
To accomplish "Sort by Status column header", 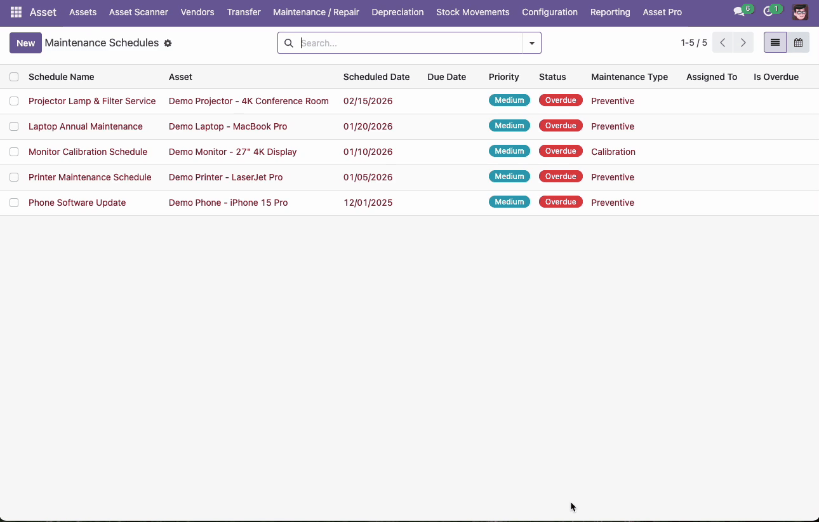I will [552, 77].
